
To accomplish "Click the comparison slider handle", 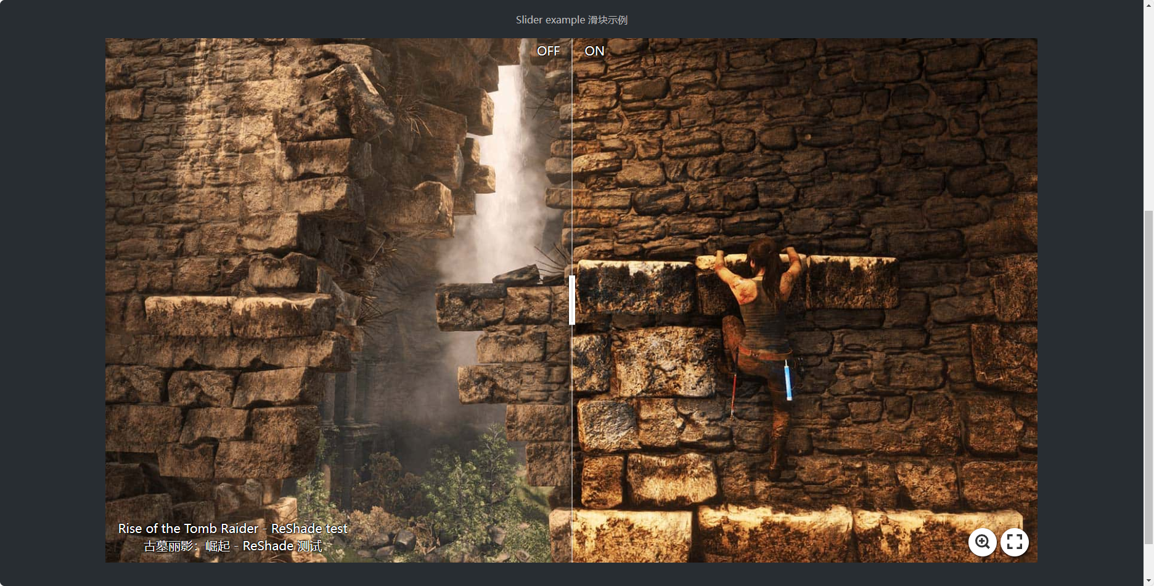I will [x=572, y=300].
